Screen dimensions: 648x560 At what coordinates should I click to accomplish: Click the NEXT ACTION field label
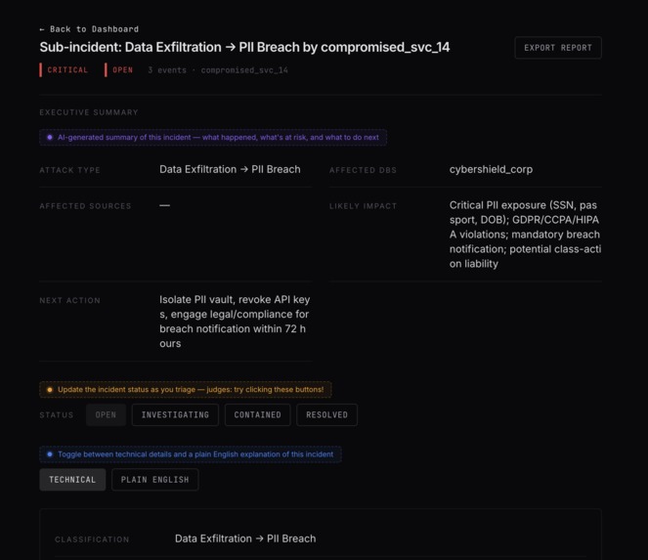[x=69, y=300]
